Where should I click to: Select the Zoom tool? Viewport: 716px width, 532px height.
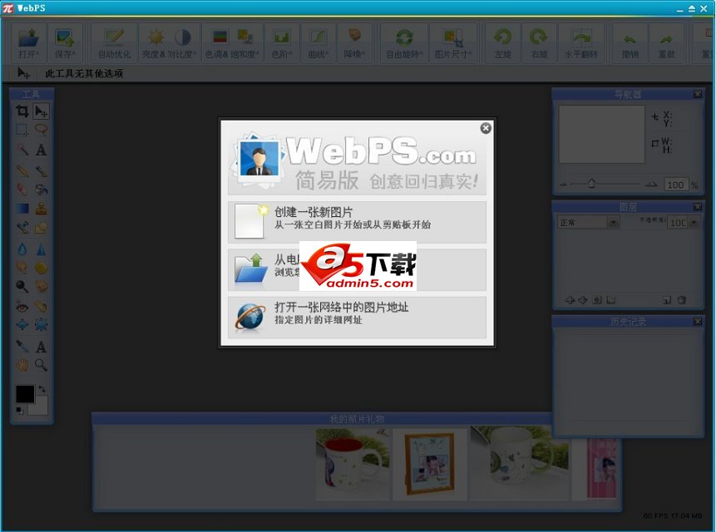click(40, 363)
